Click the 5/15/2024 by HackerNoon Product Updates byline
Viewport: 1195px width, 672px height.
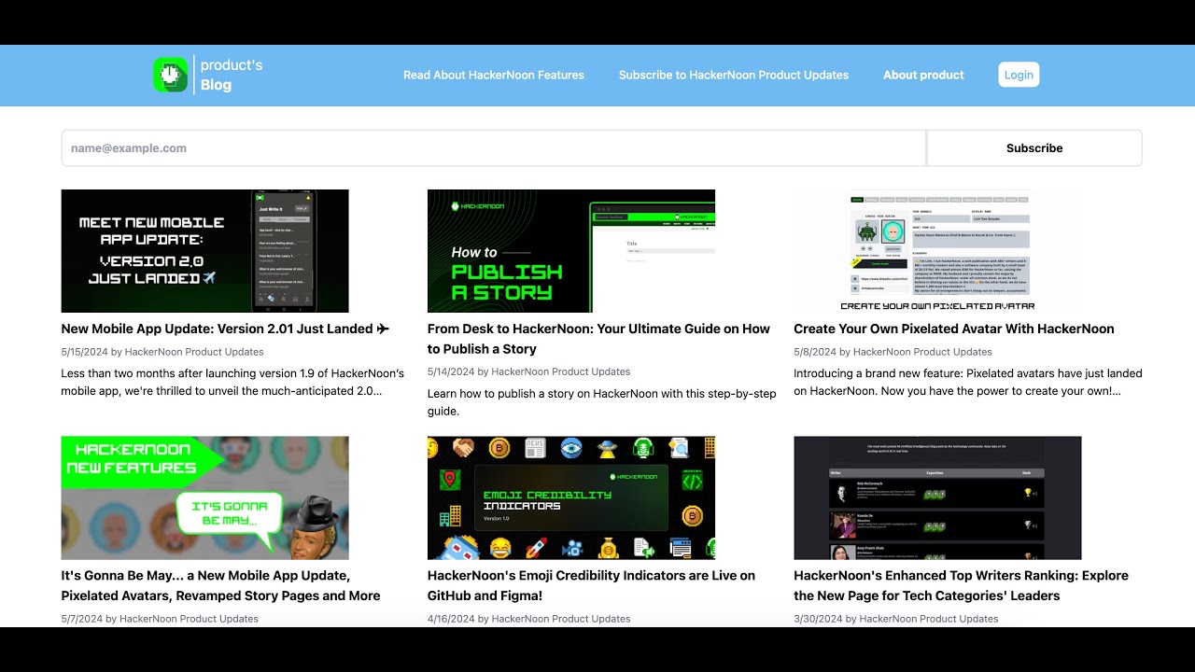coord(162,352)
